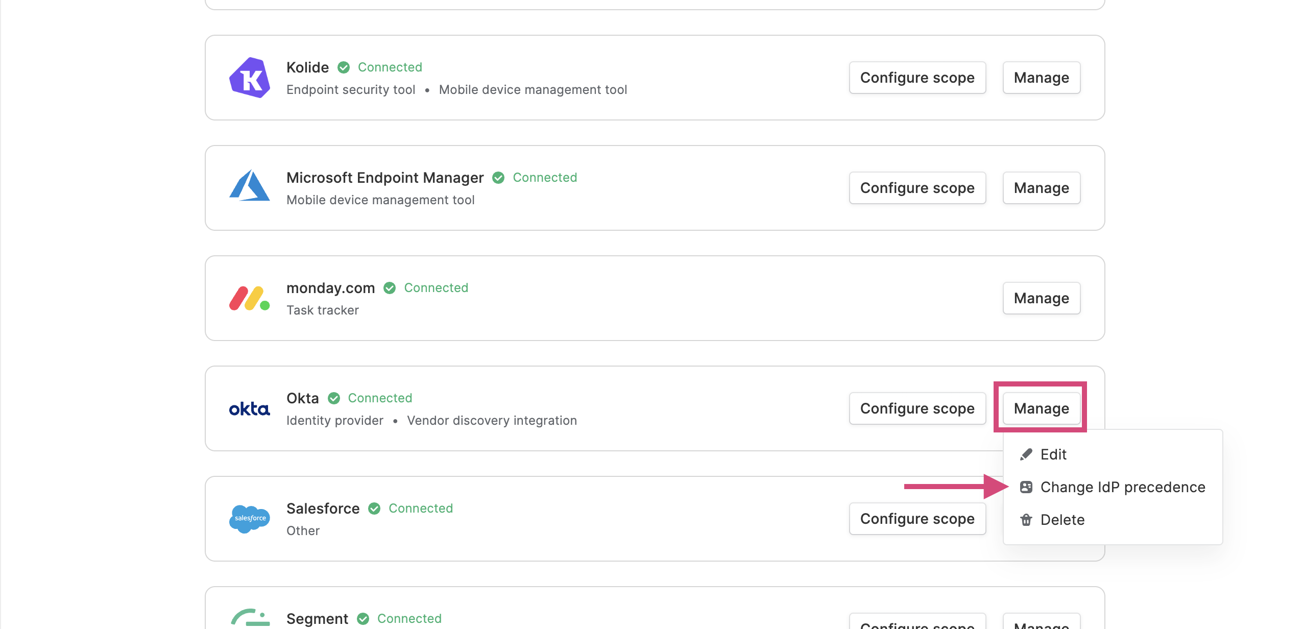Image resolution: width=1304 pixels, height=629 pixels.
Task: Click Configure scope for Kolide
Action: pyautogui.click(x=917, y=78)
